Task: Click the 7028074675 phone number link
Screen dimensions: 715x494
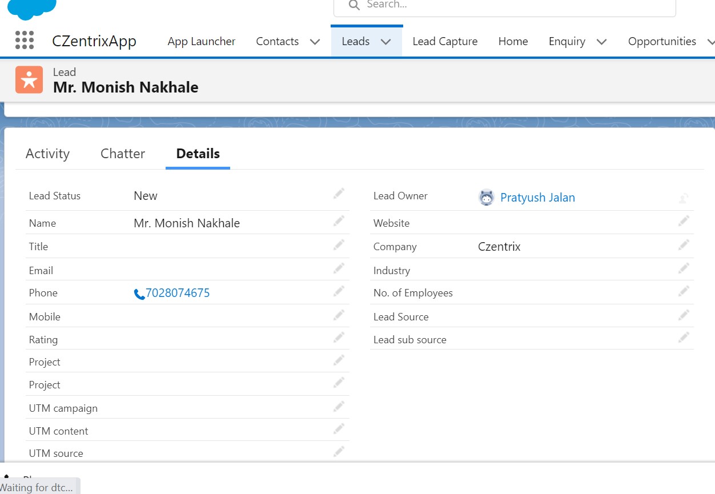Action: pyautogui.click(x=178, y=292)
